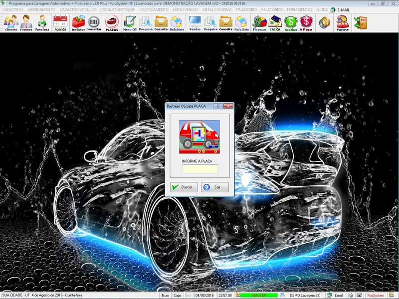This screenshot has height=299, width=399.
Task: Click the Num indicator in status bar
Action: [x=166, y=295]
